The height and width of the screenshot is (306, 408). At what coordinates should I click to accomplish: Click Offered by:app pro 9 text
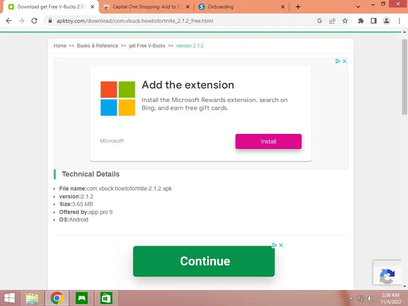click(x=86, y=212)
